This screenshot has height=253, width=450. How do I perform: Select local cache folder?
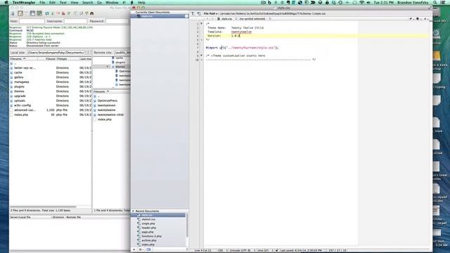click(18, 72)
